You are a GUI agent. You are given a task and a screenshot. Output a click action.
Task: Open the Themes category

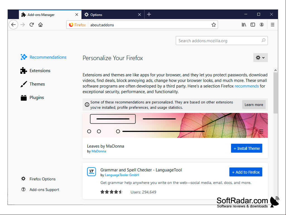click(33, 84)
